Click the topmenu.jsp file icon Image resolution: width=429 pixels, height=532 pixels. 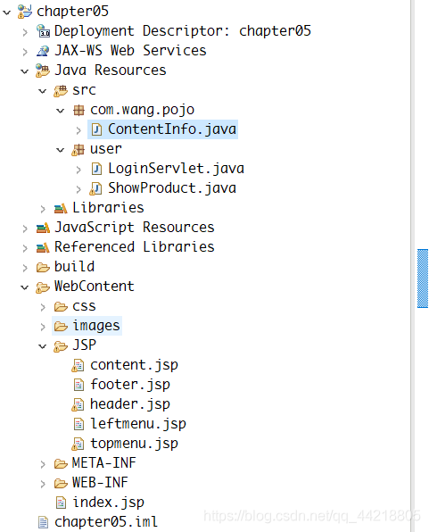(78, 444)
